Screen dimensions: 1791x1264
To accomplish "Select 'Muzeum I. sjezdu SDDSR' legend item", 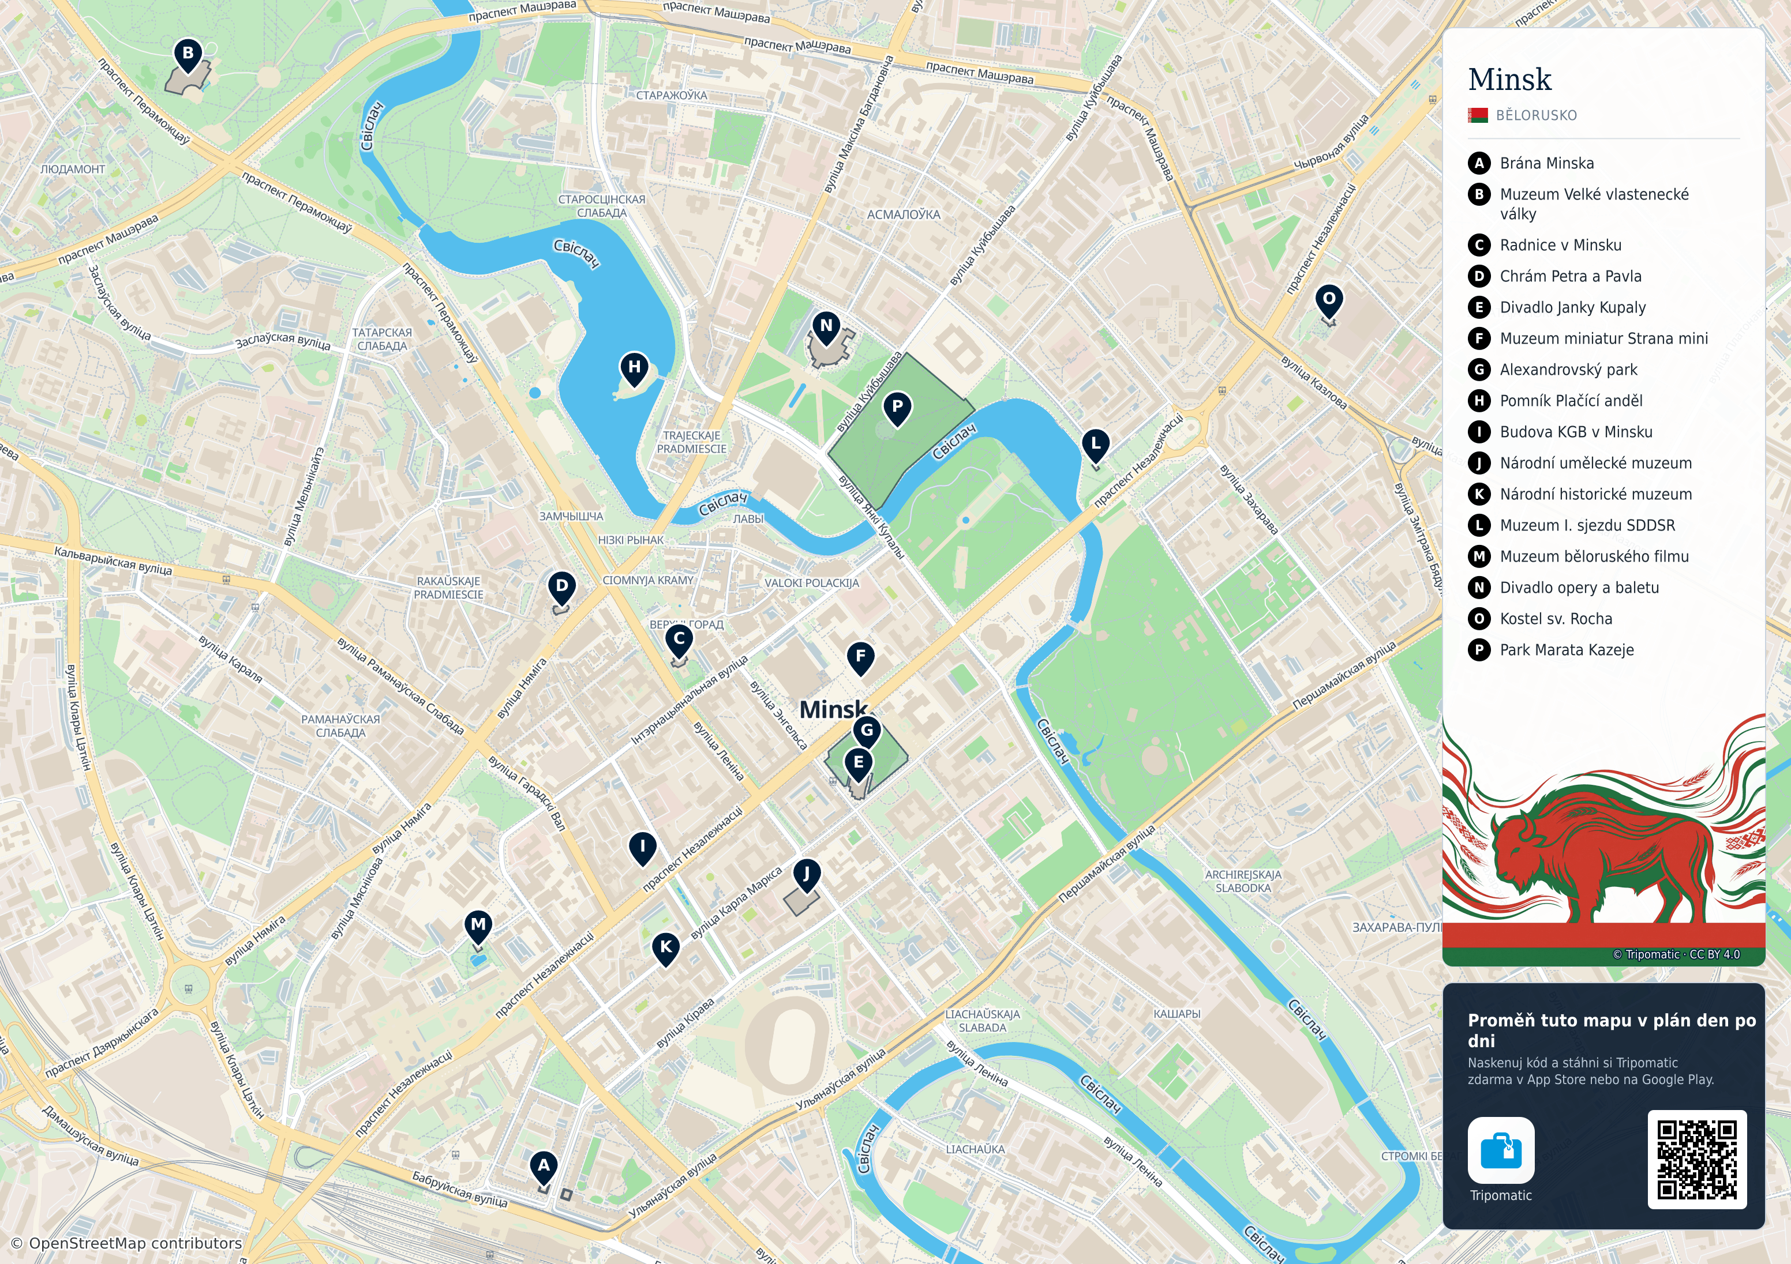I will tap(1572, 525).
